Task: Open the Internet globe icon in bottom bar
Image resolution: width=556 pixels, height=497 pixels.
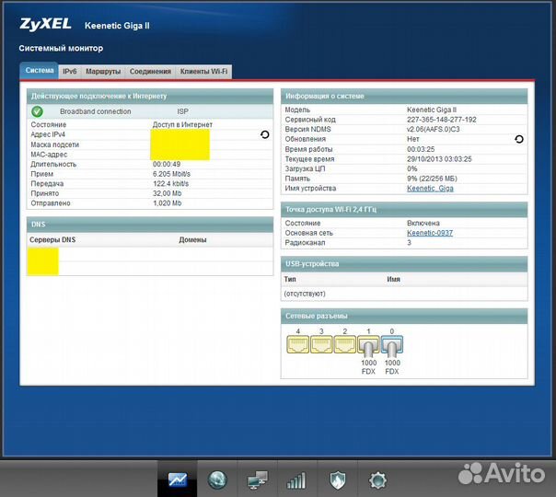Action: click(x=217, y=480)
